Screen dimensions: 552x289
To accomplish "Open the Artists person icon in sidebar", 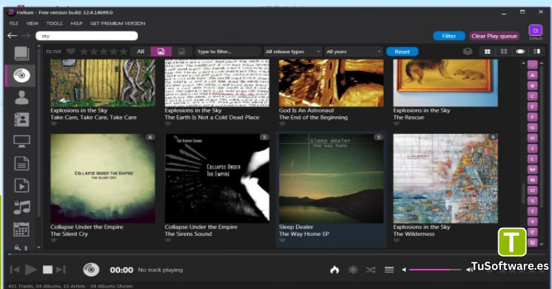I will (21, 97).
